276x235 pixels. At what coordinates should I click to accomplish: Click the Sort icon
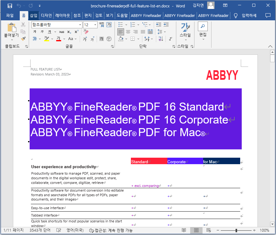(x=161, y=39)
